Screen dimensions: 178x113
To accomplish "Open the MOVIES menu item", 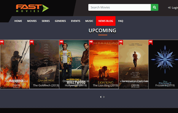I will pyautogui.click(x=32, y=21).
